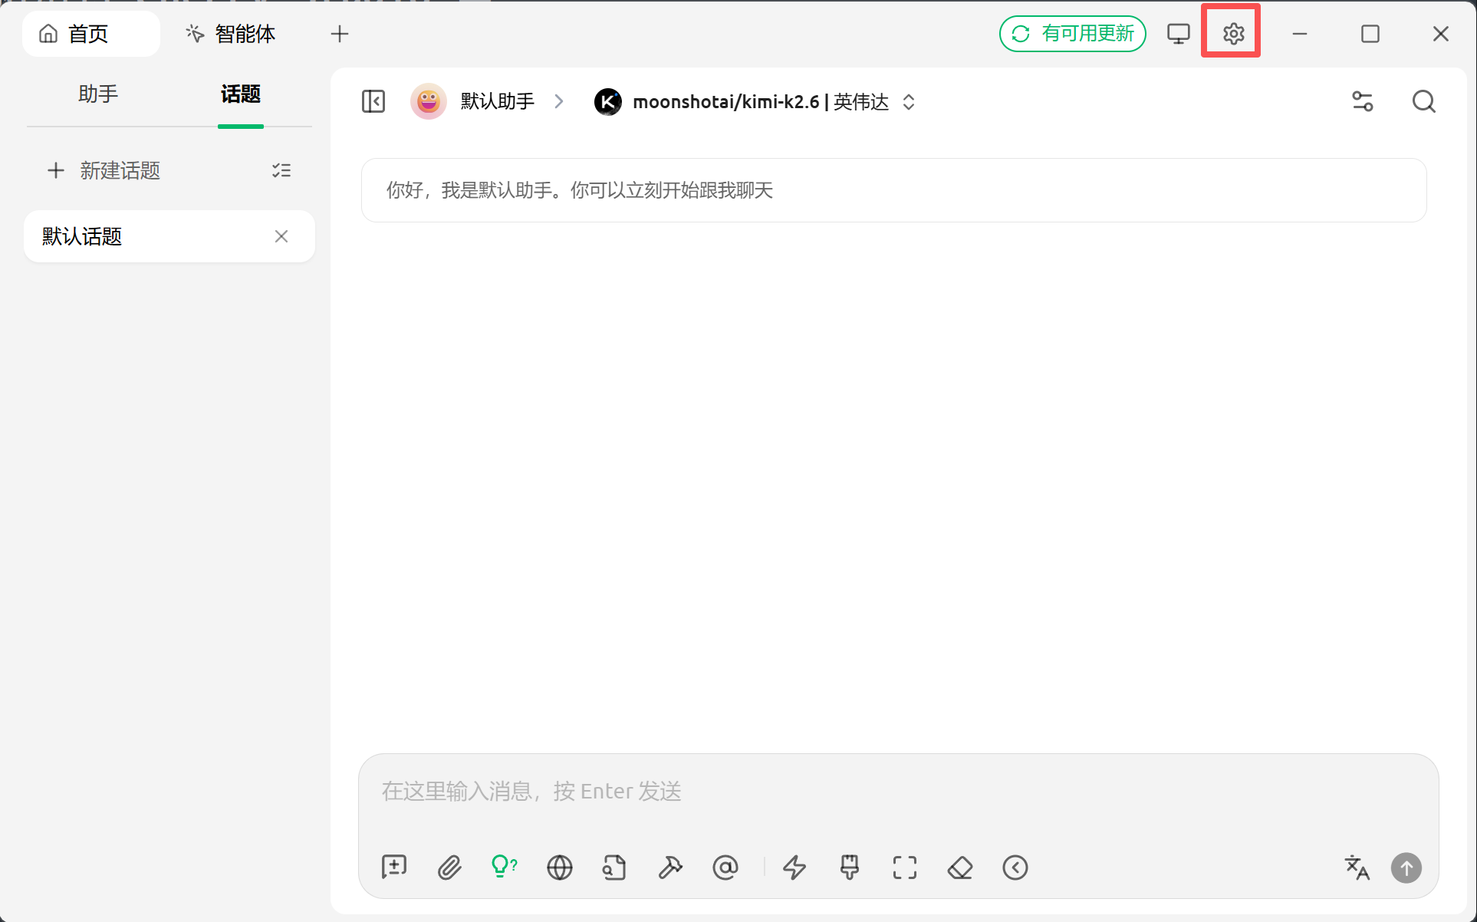The height and width of the screenshot is (922, 1477).
Task: Collapse the sidebar with the panel toggle icon
Action: coord(373,101)
